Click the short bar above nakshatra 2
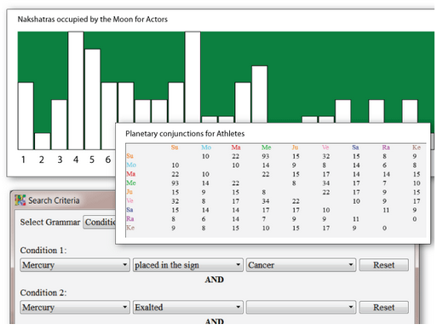This screenshot has width=443, height=330. (43, 142)
